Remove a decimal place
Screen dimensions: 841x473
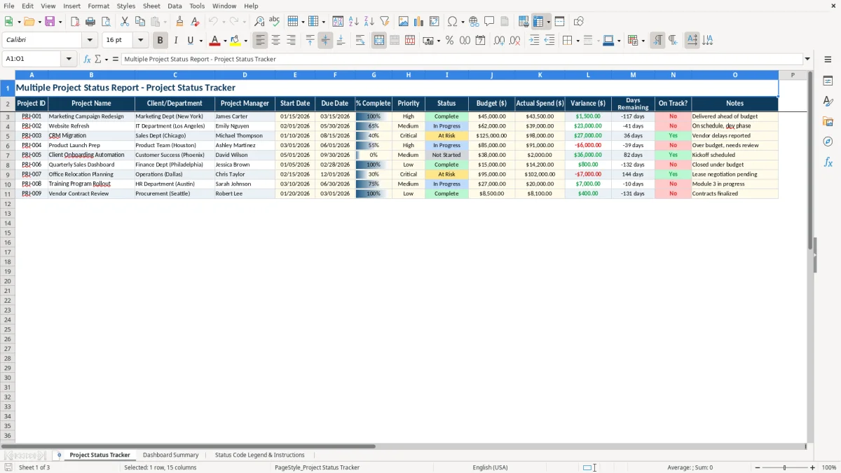(515, 41)
